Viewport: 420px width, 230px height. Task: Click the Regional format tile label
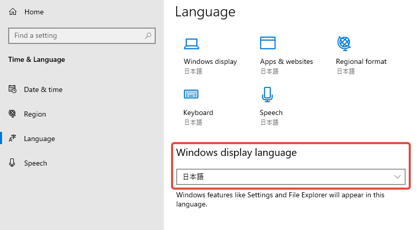point(361,62)
